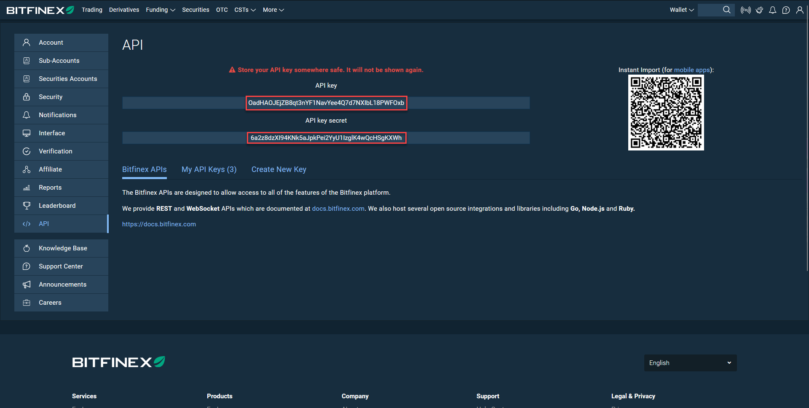Viewport: 809px width, 408px height.
Task: Click the Knowledge Base stopwatch icon
Action: (x=27, y=248)
